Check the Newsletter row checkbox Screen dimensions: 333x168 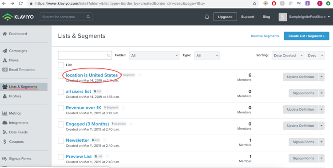point(61,140)
